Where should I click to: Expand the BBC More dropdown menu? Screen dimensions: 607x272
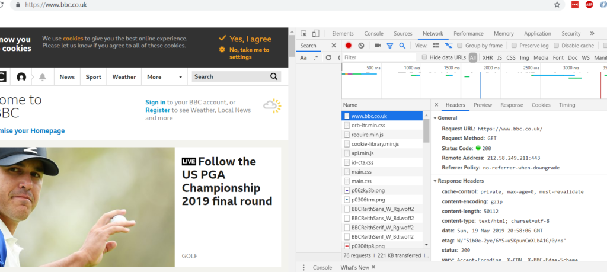click(165, 77)
